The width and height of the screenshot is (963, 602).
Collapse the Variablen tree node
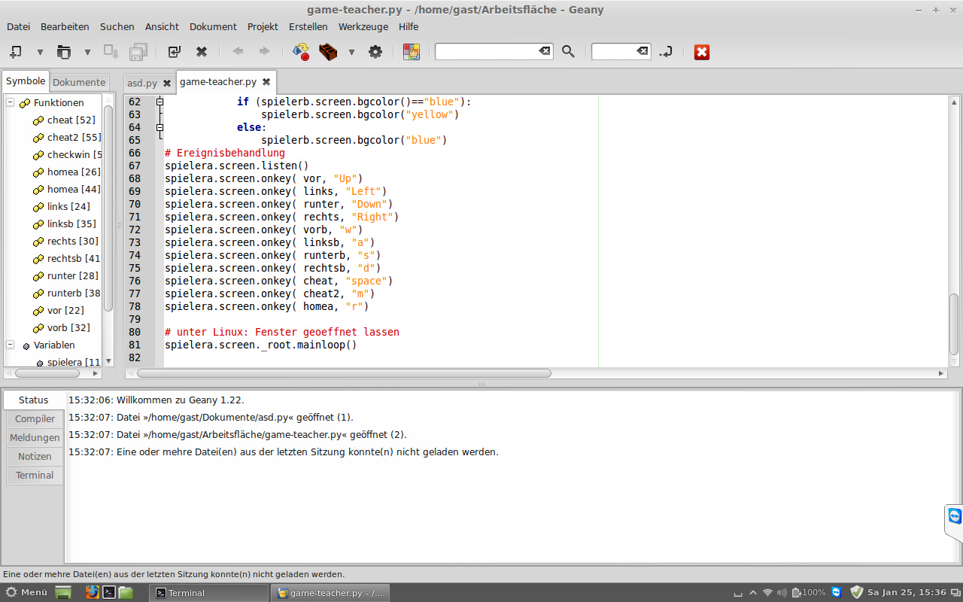tap(11, 345)
